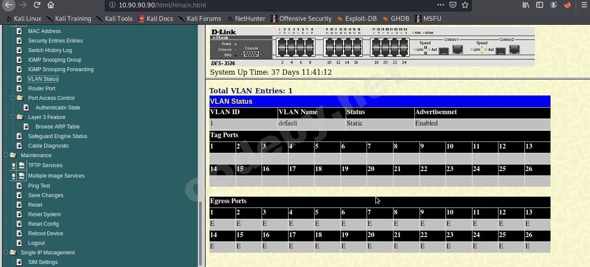Click the home icon in the browser toolbar
The height and width of the screenshot is (267, 590).
tap(50, 5)
